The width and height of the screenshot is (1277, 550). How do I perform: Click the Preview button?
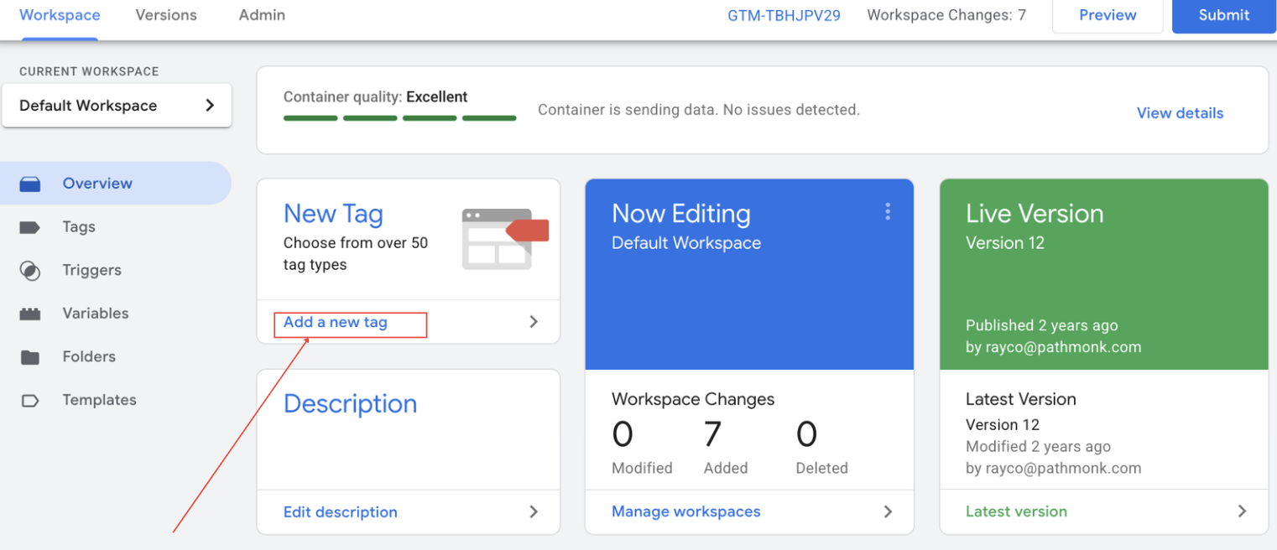[x=1107, y=15]
